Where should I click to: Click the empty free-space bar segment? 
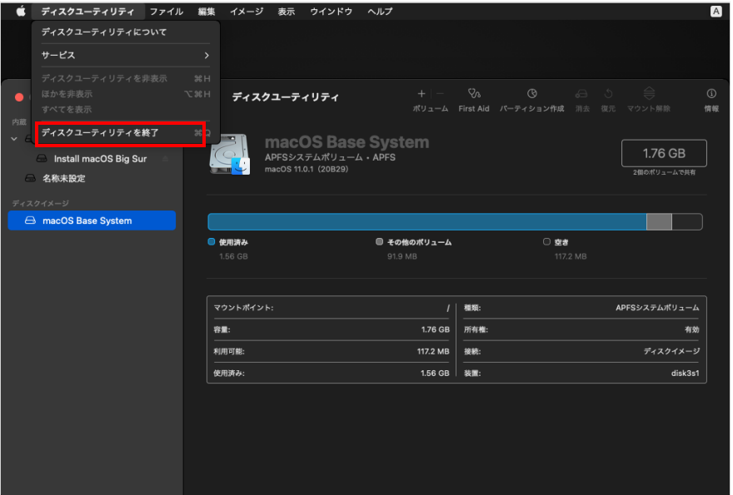pos(686,222)
